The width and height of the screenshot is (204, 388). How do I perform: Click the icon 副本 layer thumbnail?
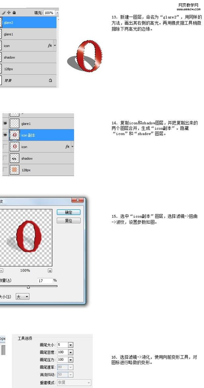[15, 135]
